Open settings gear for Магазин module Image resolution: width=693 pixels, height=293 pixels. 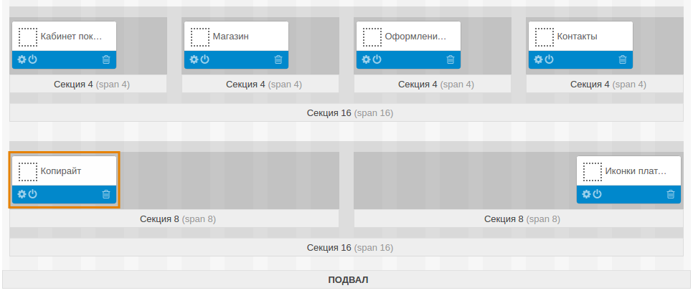(x=194, y=59)
